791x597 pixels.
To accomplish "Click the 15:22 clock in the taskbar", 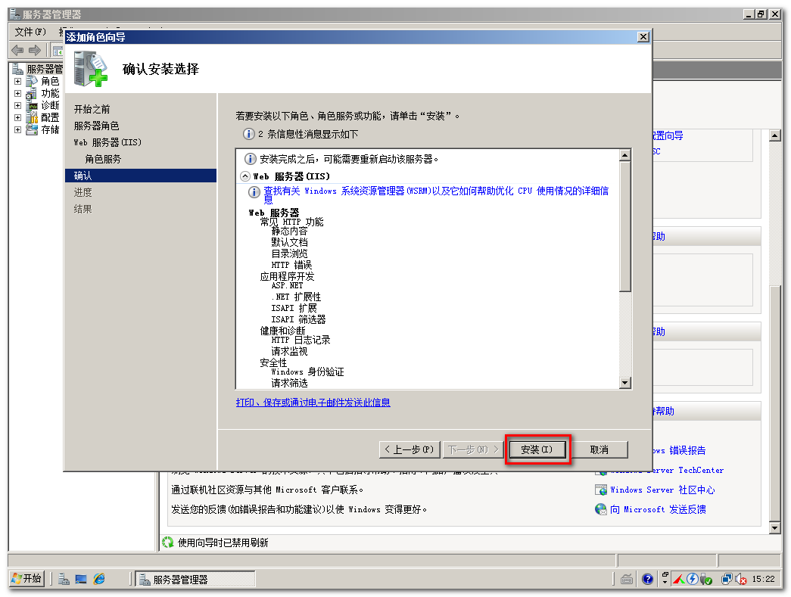I will pyautogui.click(x=763, y=579).
